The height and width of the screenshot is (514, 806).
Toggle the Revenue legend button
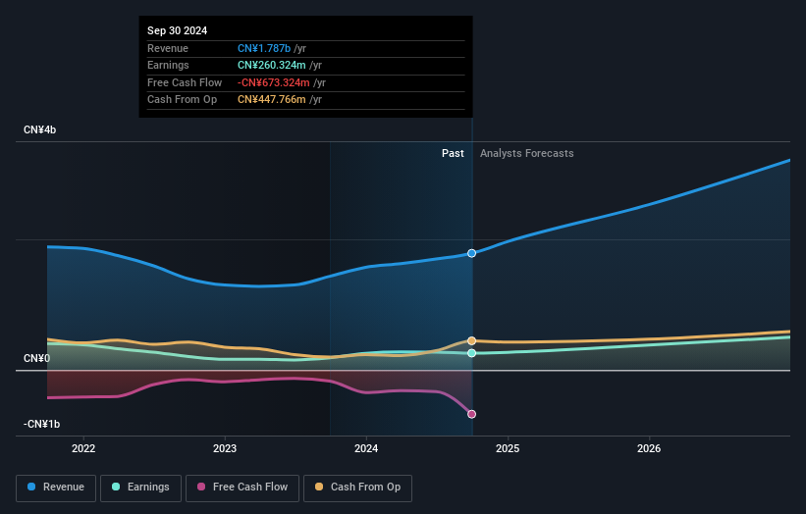coord(56,488)
